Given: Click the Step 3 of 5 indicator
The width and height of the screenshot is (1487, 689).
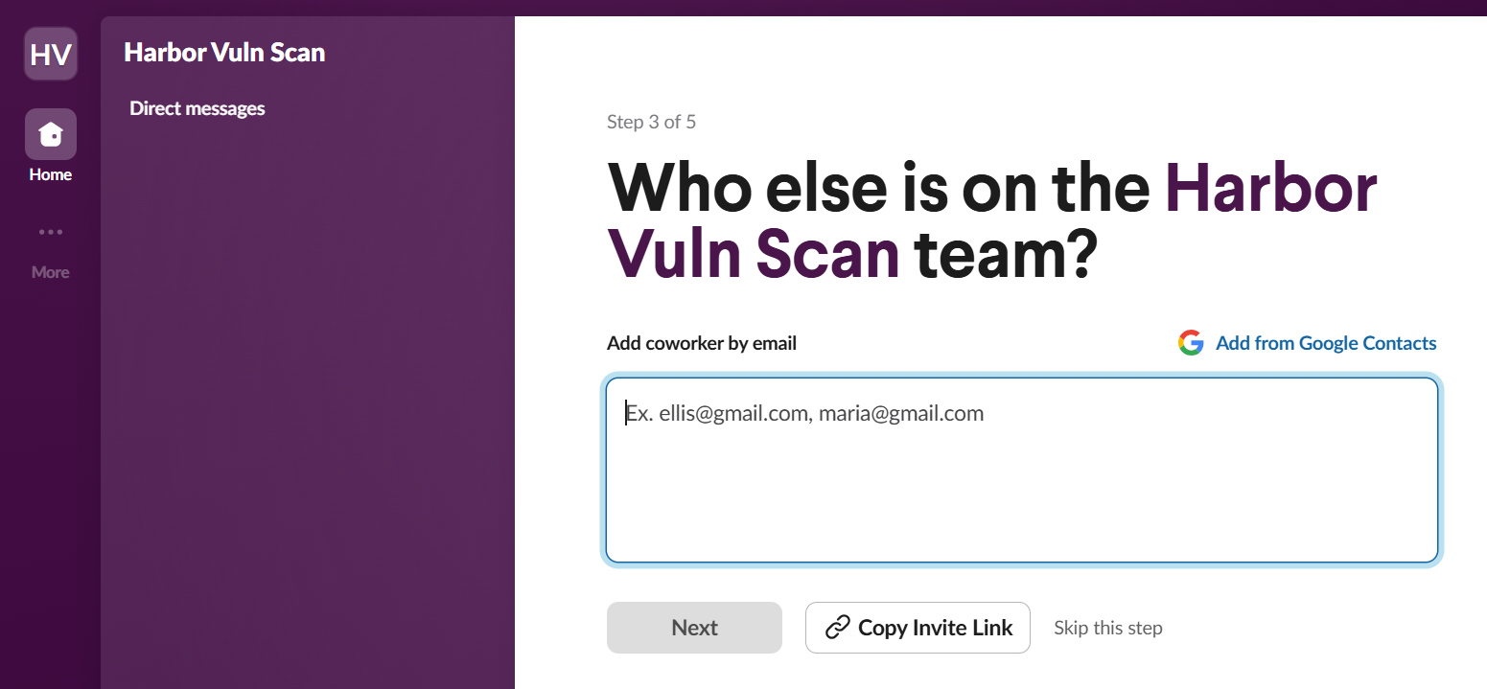Looking at the screenshot, I should 651,122.
